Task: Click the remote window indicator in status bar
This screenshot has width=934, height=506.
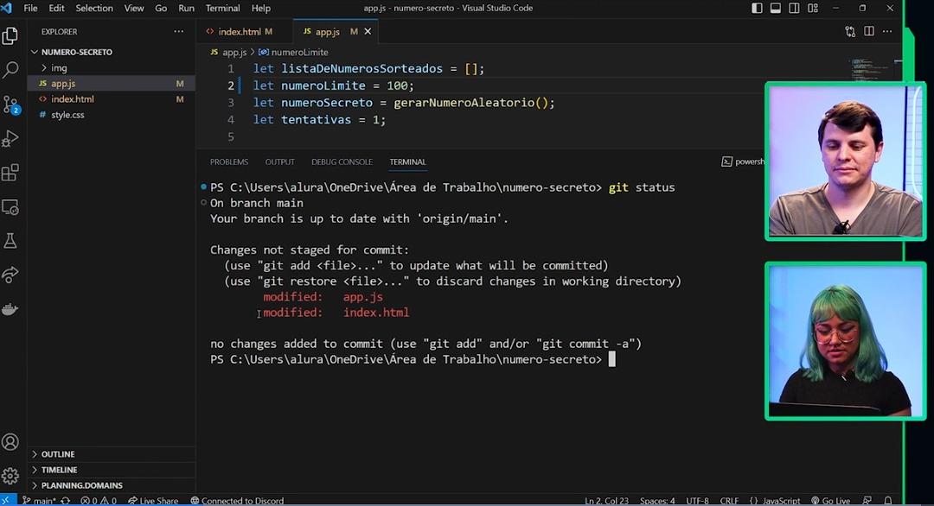Action: [x=8, y=501]
